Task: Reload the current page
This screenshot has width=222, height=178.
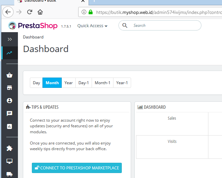Action: click(30, 12)
